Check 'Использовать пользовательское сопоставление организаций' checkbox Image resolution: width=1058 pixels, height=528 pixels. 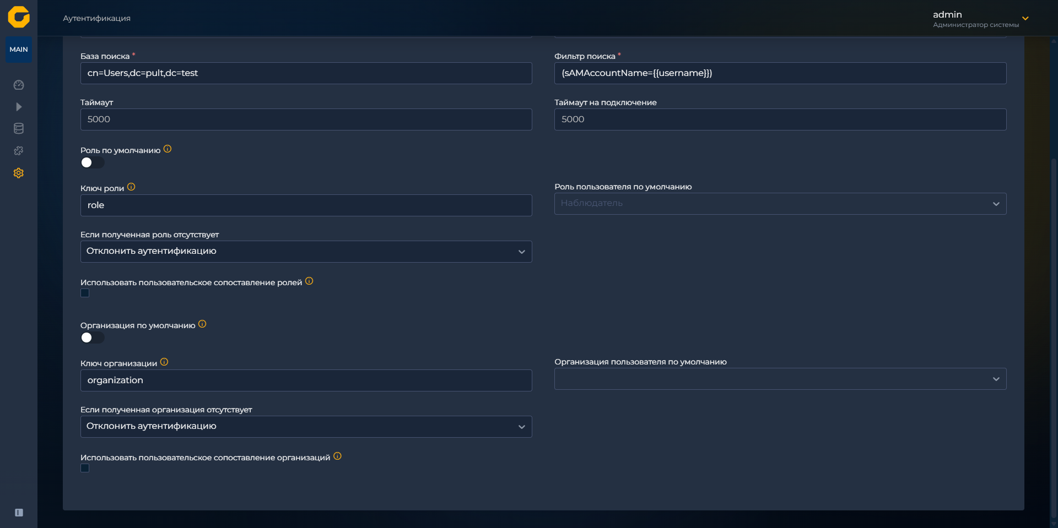(85, 468)
